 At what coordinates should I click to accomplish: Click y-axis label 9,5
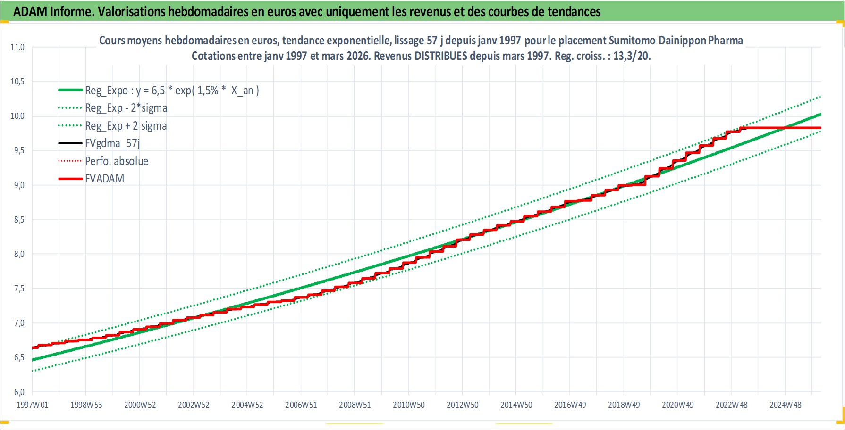point(19,150)
